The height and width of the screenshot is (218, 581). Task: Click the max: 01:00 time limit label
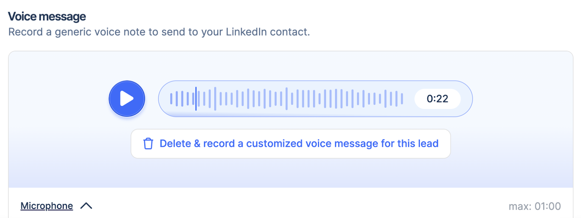(x=534, y=206)
